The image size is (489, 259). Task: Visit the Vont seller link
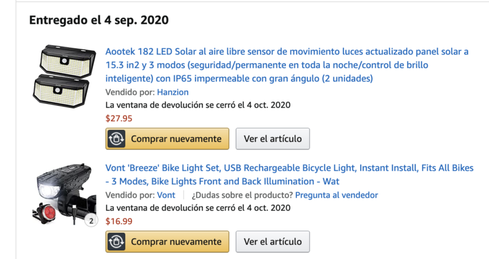click(x=166, y=195)
